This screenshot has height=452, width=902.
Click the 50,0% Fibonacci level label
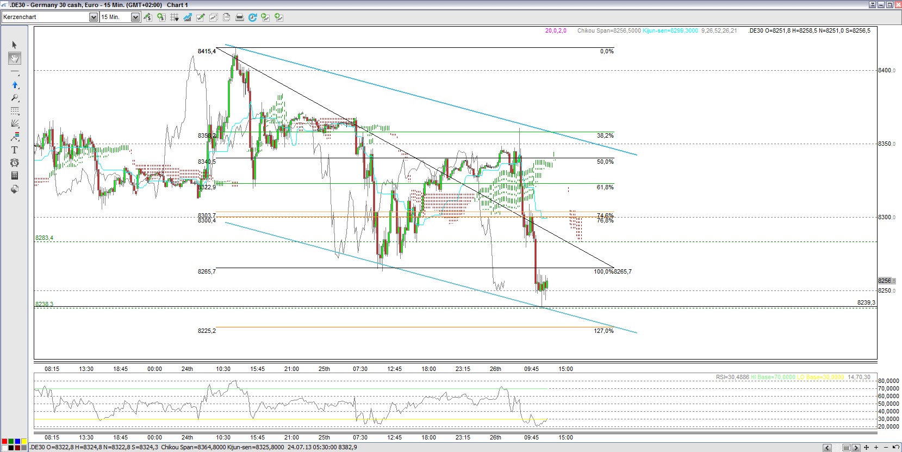click(x=605, y=162)
